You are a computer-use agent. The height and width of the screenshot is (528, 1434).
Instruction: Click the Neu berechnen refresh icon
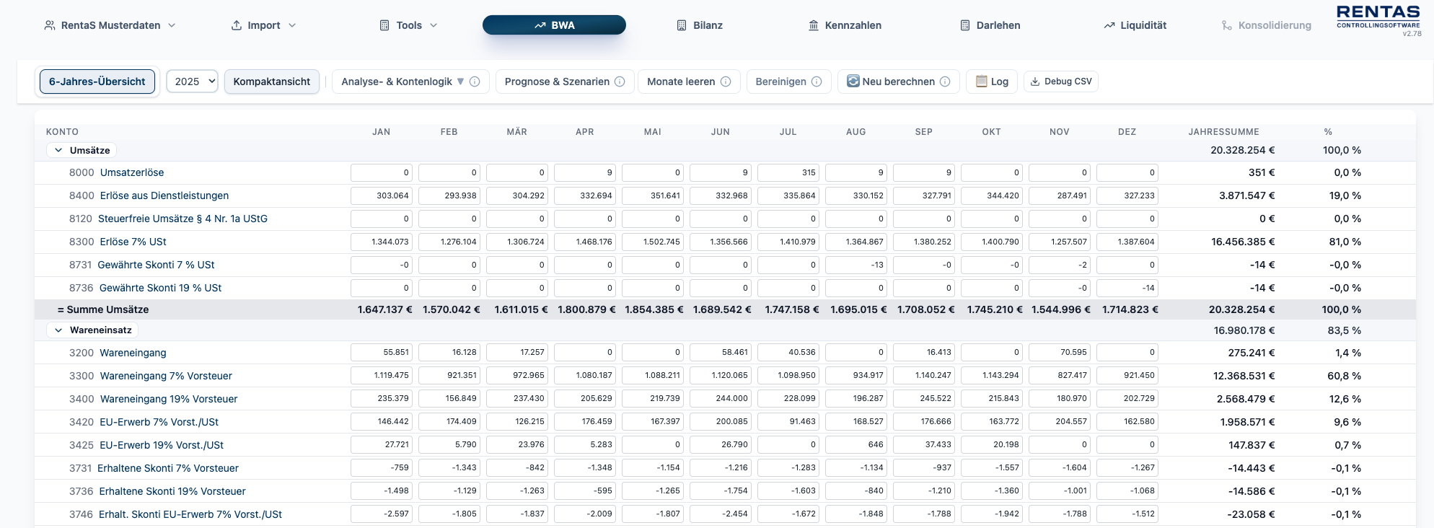click(853, 82)
